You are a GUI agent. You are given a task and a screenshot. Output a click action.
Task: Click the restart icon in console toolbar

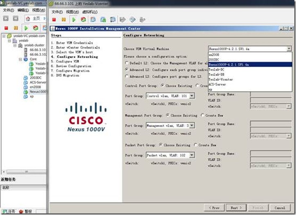83,20
